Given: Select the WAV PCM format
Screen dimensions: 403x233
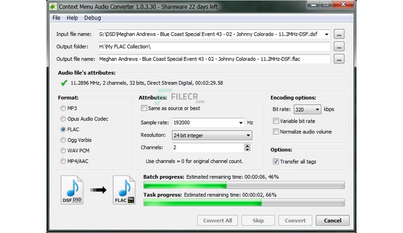Looking at the screenshot, I should point(63,151).
